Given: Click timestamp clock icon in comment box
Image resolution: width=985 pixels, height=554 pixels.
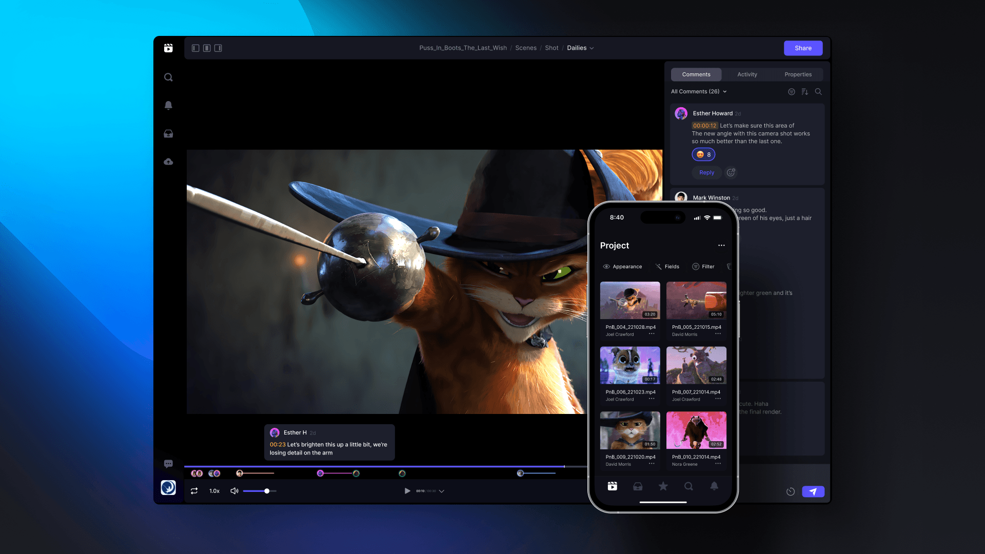Looking at the screenshot, I should [791, 491].
